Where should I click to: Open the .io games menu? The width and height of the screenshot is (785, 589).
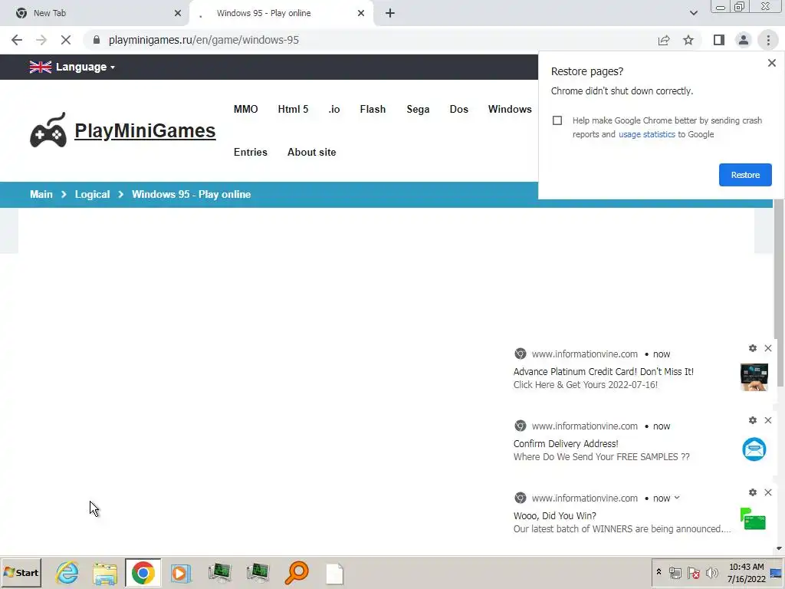334,109
